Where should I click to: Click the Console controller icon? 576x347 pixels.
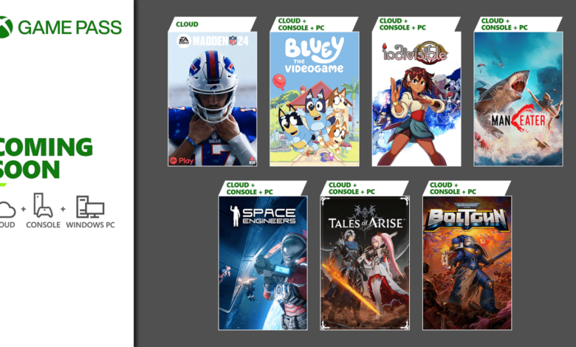coord(43,205)
